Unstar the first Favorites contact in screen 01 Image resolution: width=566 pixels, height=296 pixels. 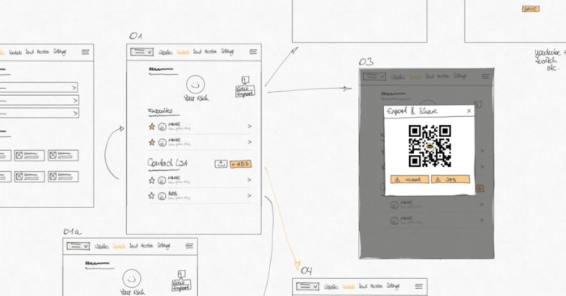coord(152,127)
